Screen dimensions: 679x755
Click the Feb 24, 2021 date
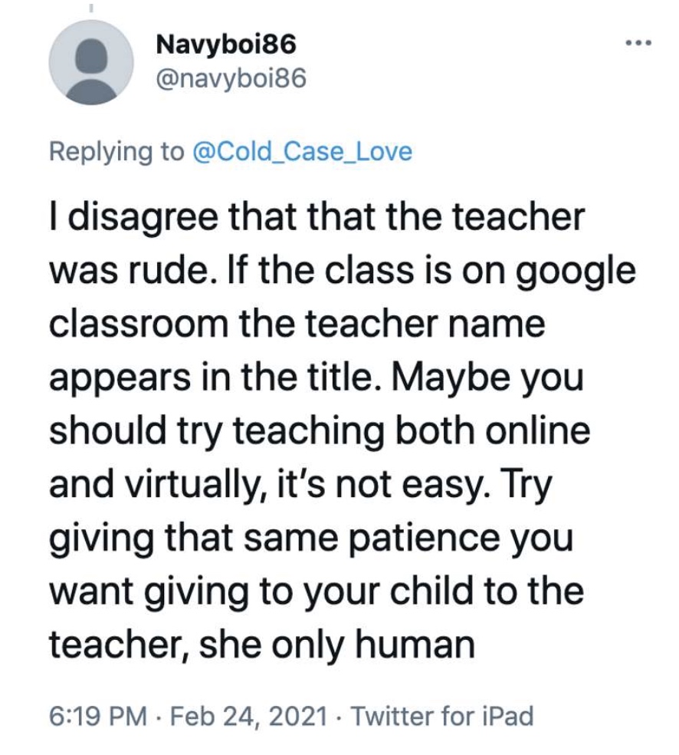coord(248,716)
